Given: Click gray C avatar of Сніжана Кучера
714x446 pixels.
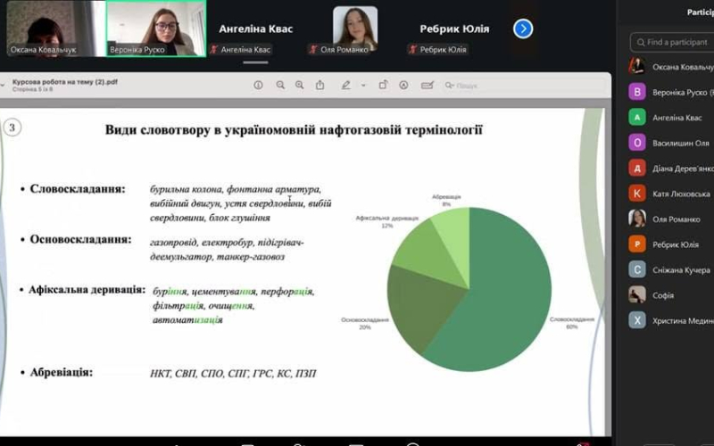Looking at the screenshot, I should click(x=637, y=269).
